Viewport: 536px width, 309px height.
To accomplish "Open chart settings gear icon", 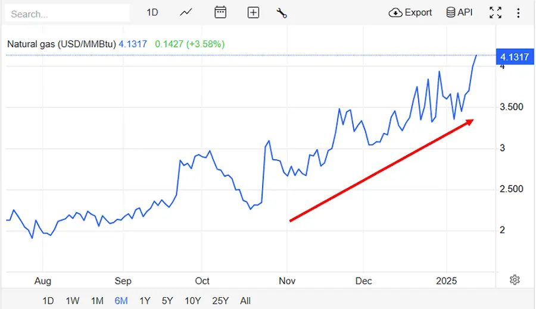I will pos(515,280).
